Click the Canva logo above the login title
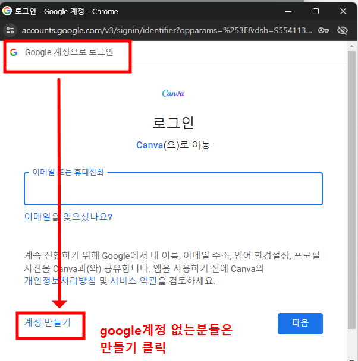Screen dimensions: 358x361 point(173,93)
